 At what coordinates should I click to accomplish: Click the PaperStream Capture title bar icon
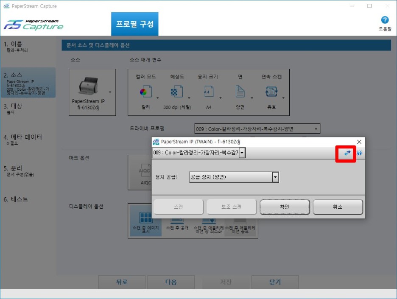click(x=7, y=6)
